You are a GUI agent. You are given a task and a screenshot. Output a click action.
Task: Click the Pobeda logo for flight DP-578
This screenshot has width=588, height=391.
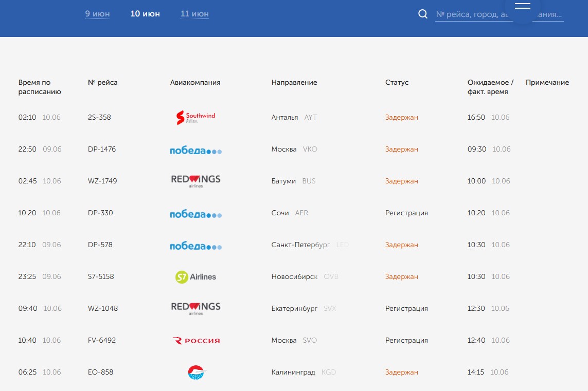coord(196,246)
